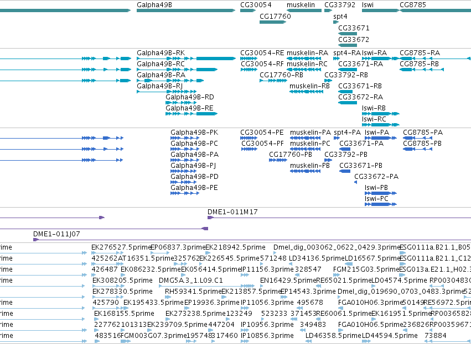Click protein spt4-PA
This screenshot has width=471, height=344.
coord(337,138)
